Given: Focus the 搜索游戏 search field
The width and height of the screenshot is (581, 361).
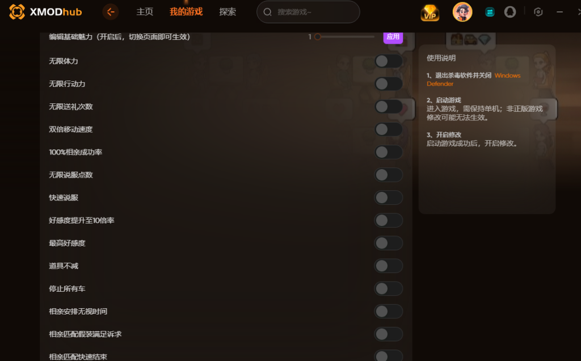Looking at the screenshot, I should 308,12.
